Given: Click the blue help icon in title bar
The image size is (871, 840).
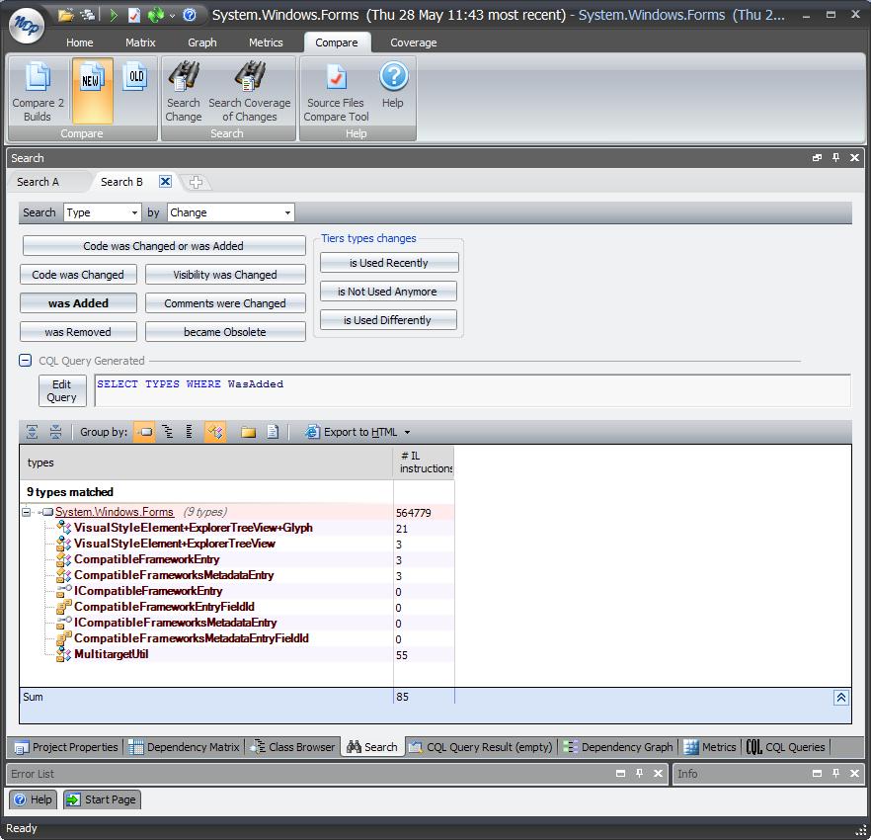Looking at the screenshot, I should coord(190,15).
